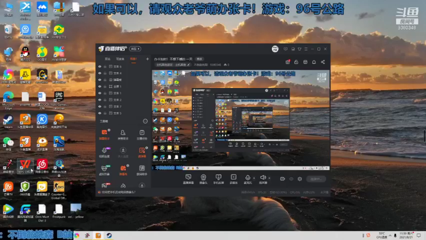Toggle the lock on the 文本 6 source
Viewport: 426px width, 240px height.
(x=105, y=66)
